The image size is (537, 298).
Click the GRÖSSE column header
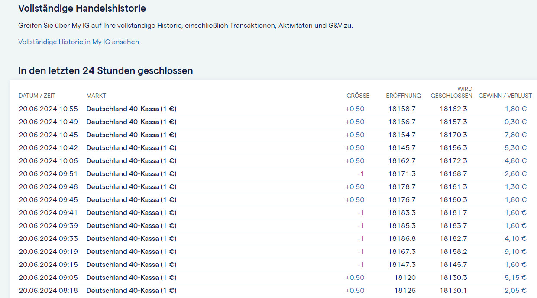click(358, 96)
